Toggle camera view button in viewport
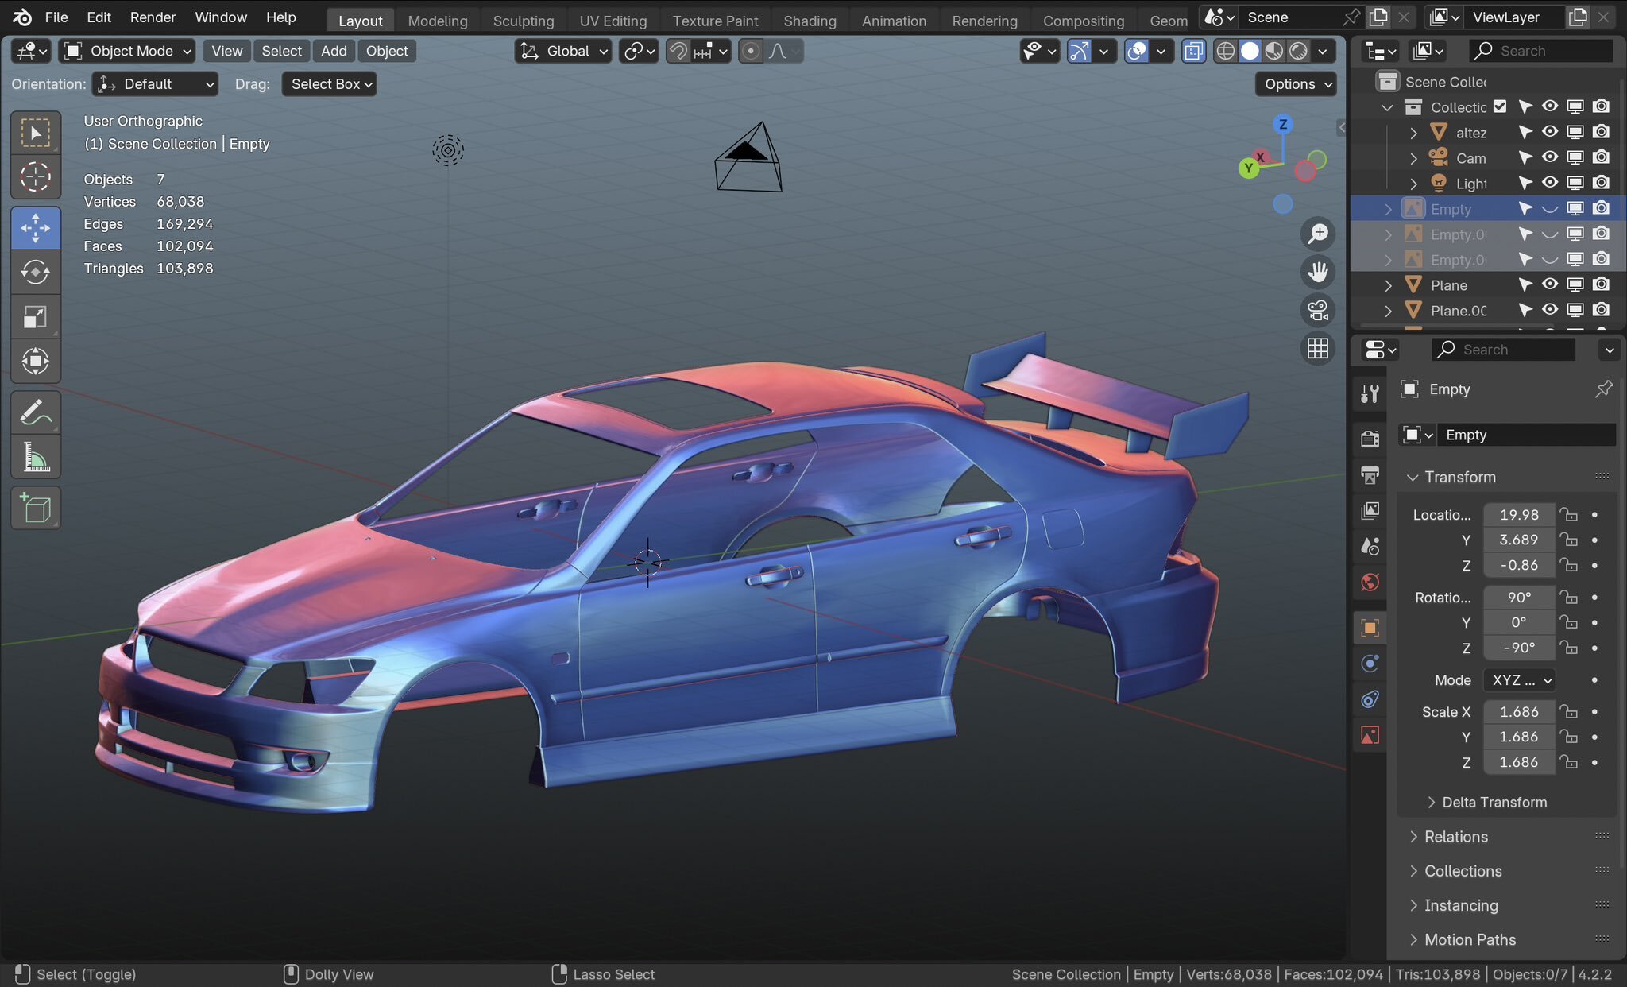Viewport: 1627px width, 987px height. point(1318,310)
